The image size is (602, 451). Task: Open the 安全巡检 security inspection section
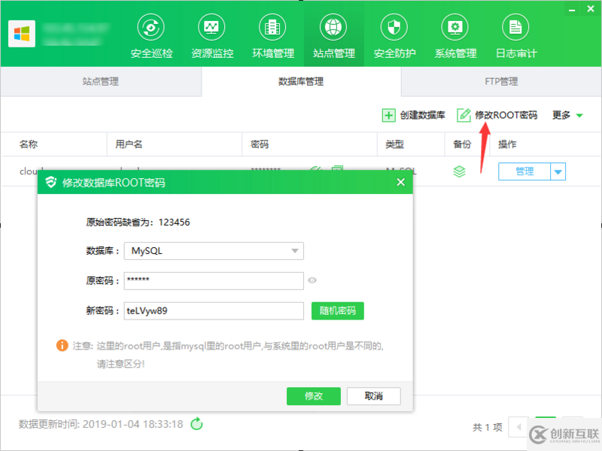point(151,37)
